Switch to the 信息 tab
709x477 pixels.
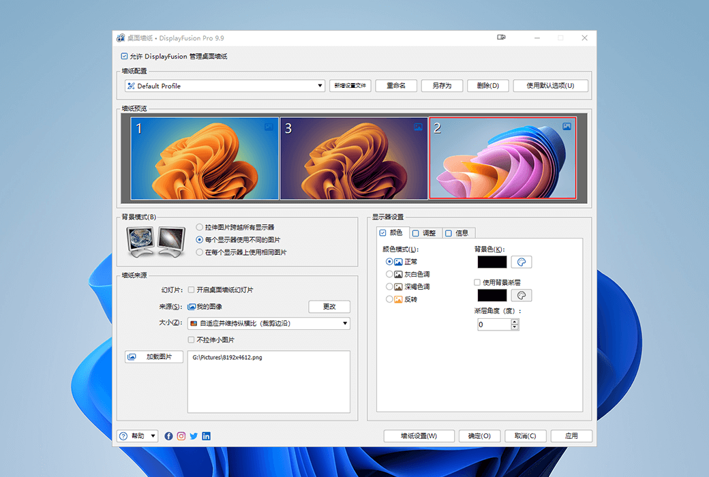pyautogui.click(x=458, y=232)
